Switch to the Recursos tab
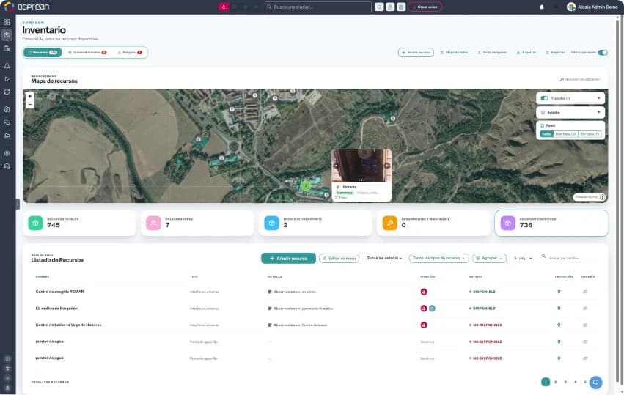 [43, 53]
